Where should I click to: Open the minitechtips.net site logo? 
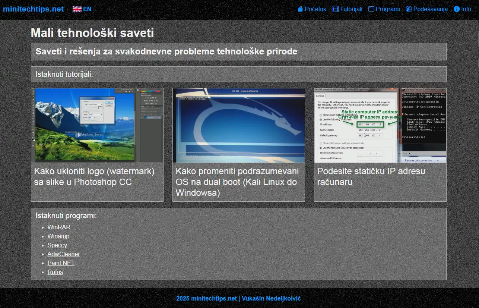(x=33, y=9)
